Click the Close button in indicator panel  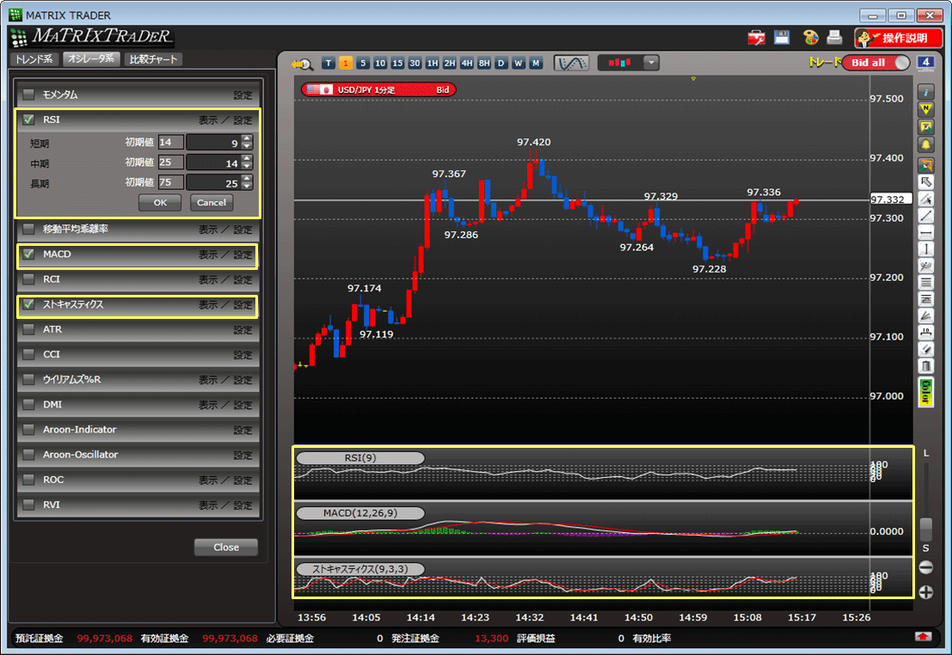[x=226, y=547]
